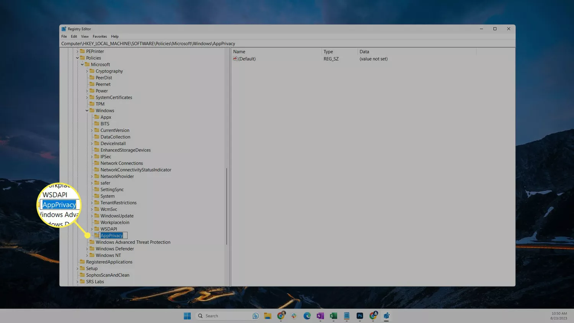This screenshot has height=323, width=574.
Task: Expand the TenantRestrictions key
Action: [92, 203]
